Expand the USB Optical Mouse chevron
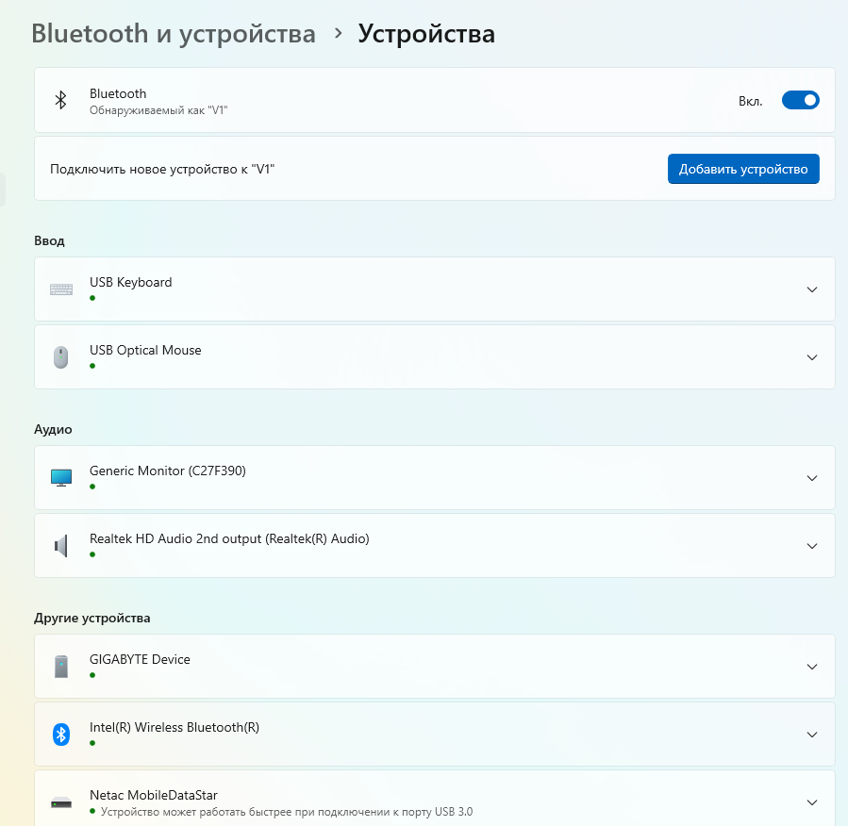 point(811,357)
